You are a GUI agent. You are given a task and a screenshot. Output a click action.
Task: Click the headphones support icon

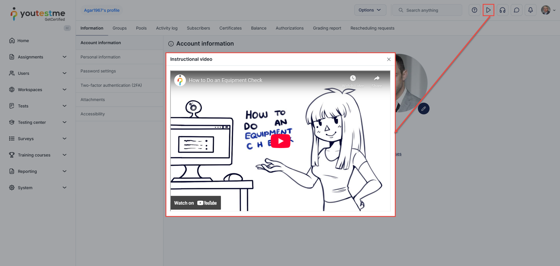[x=502, y=10]
